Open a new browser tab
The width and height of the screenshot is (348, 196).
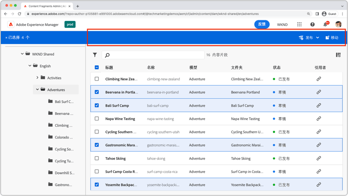pos(77,6)
